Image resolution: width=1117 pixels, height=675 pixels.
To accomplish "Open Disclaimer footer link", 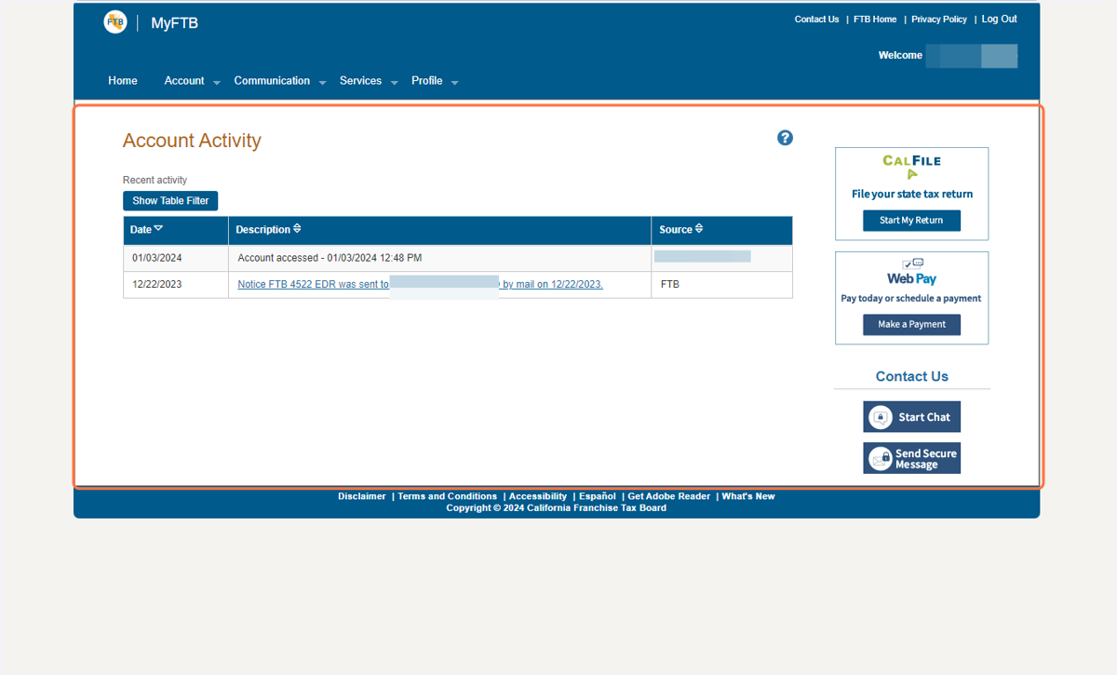I will point(362,496).
